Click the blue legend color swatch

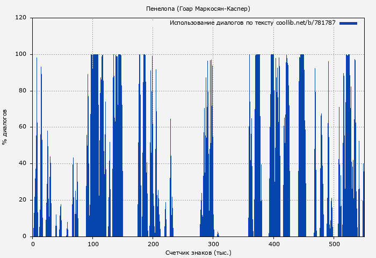(348, 23)
